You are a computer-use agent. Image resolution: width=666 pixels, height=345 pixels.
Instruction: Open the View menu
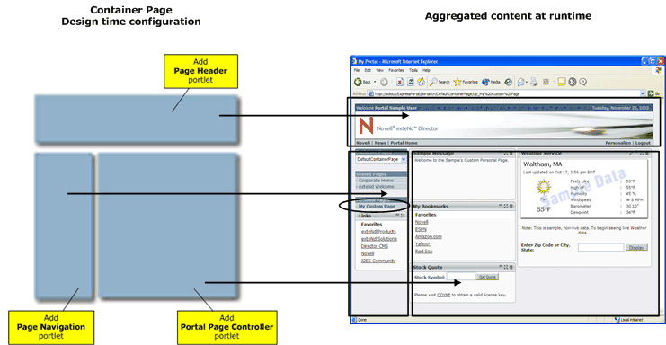click(379, 70)
